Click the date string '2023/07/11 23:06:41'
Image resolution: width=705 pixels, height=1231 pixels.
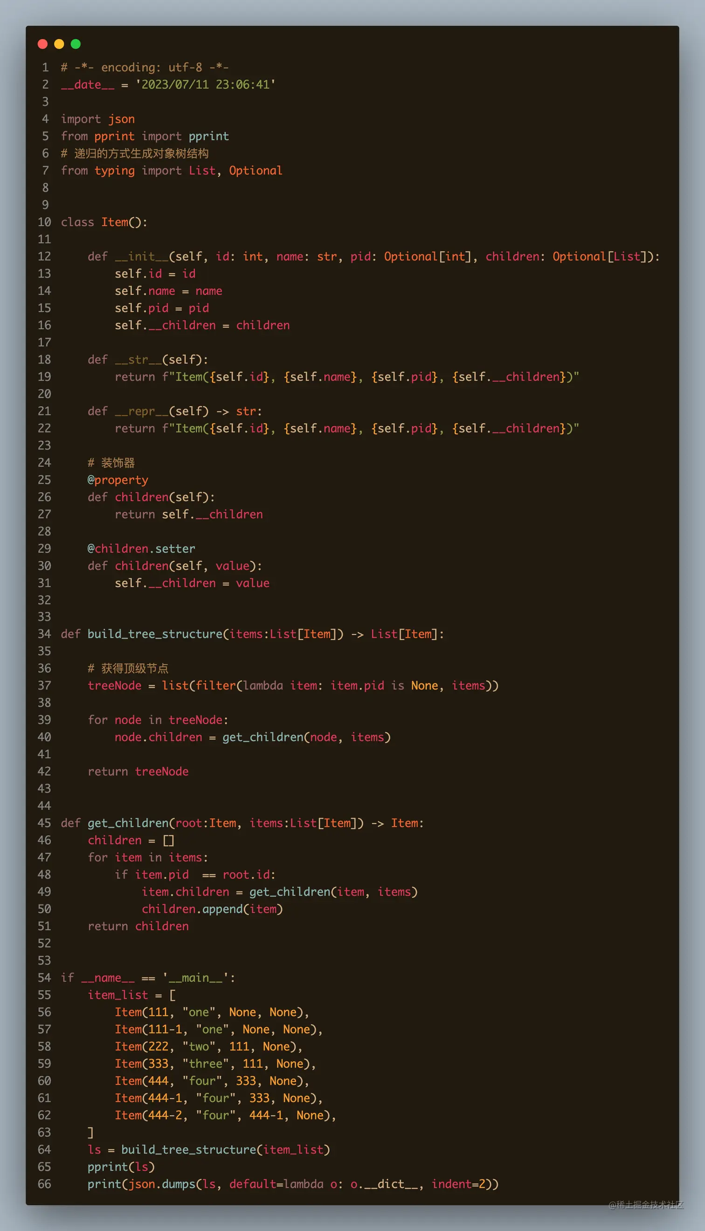pyautogui.click(x=206, y=85)
